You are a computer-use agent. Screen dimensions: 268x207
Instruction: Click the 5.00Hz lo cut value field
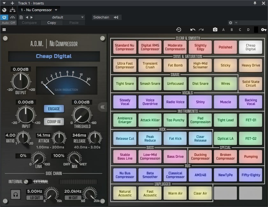34,191
